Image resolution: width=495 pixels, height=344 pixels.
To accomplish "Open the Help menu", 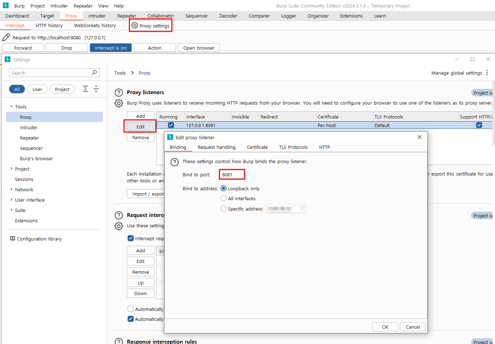I will point(119,6).
